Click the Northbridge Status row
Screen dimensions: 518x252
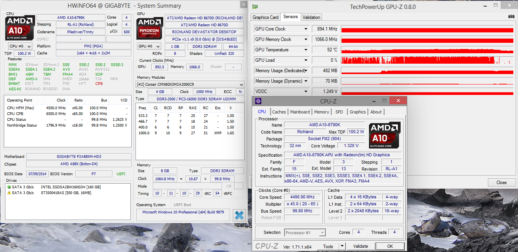68,125
